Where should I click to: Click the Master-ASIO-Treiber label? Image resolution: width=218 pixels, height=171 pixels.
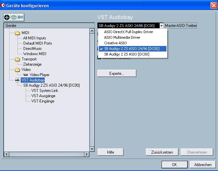[x=181, y=26]
